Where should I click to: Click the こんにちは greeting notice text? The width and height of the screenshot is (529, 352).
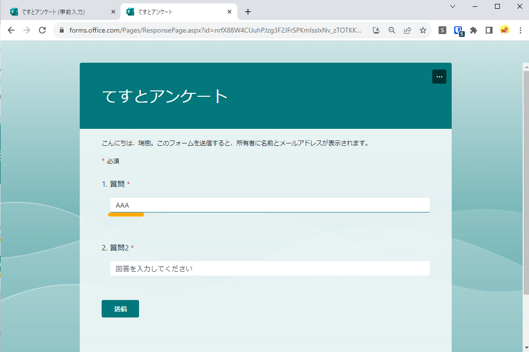click(x=235, y=143)
